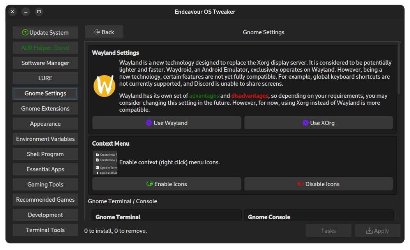Open Terminal Tools section
Viewport: 410px width, 250px height.
pyautogui.click(x=45, y=230)
